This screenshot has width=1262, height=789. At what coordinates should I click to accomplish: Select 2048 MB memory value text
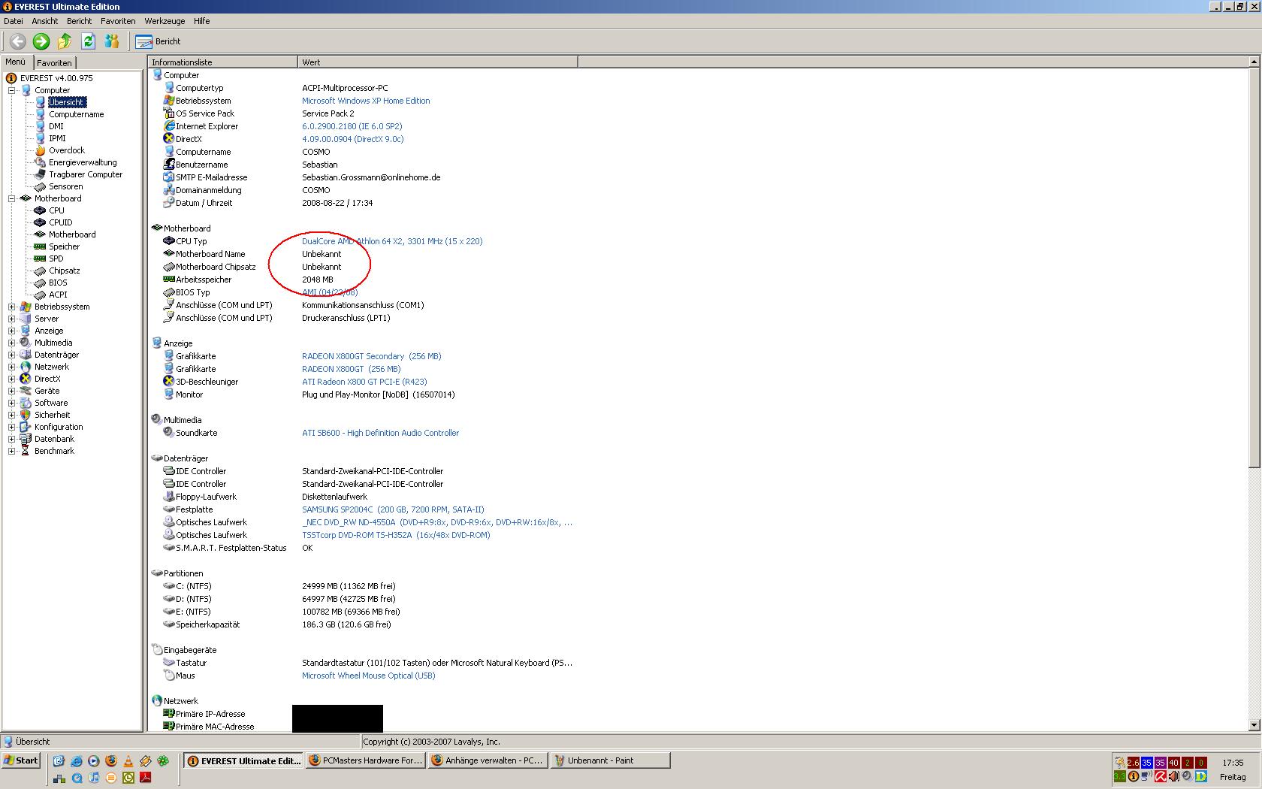(x=318, y=280)
